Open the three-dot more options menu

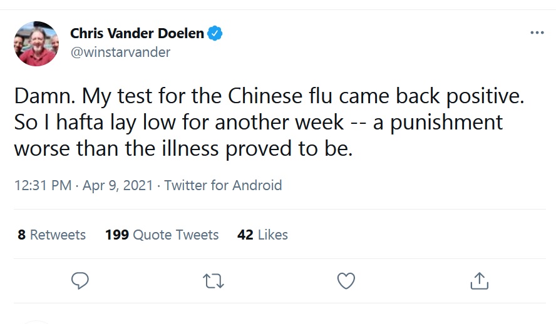click(537, 33)
